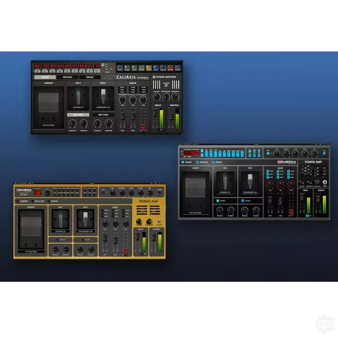338x338 pixels.
Task: Click the Power switch in JMP Pro power amp
Action: (x=159, y=222)
